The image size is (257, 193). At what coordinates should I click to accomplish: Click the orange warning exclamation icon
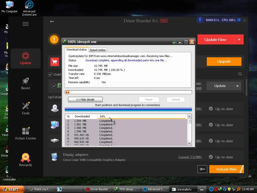tap(54, 39)
